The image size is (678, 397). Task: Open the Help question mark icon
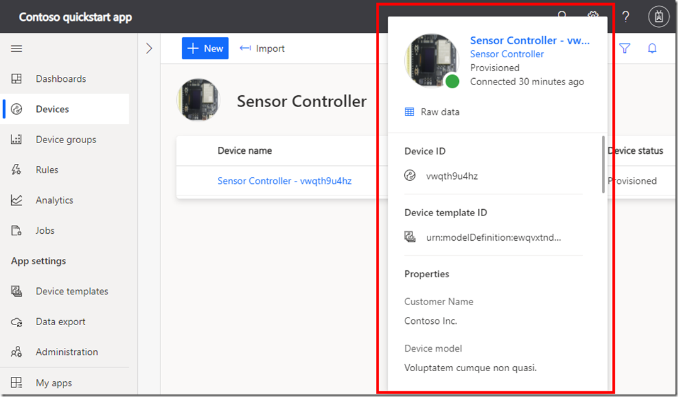(x=626, y=17)
